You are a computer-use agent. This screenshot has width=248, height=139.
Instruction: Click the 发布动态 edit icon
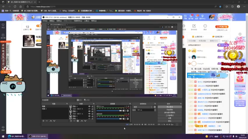click(194, 26)
